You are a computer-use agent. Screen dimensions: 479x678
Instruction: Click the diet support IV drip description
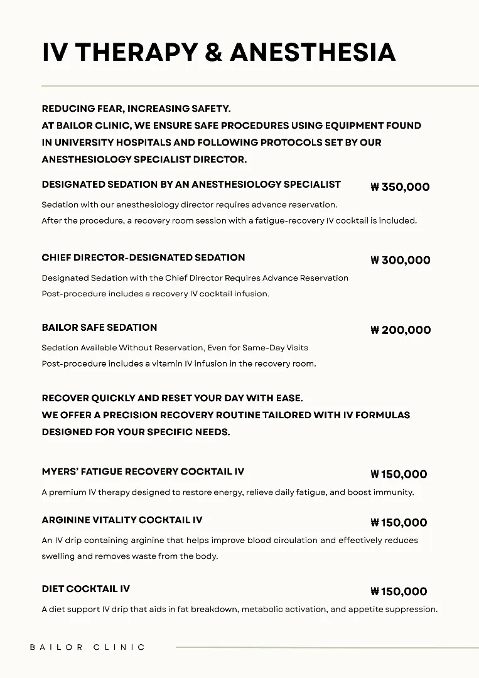(x=239, y=610)
